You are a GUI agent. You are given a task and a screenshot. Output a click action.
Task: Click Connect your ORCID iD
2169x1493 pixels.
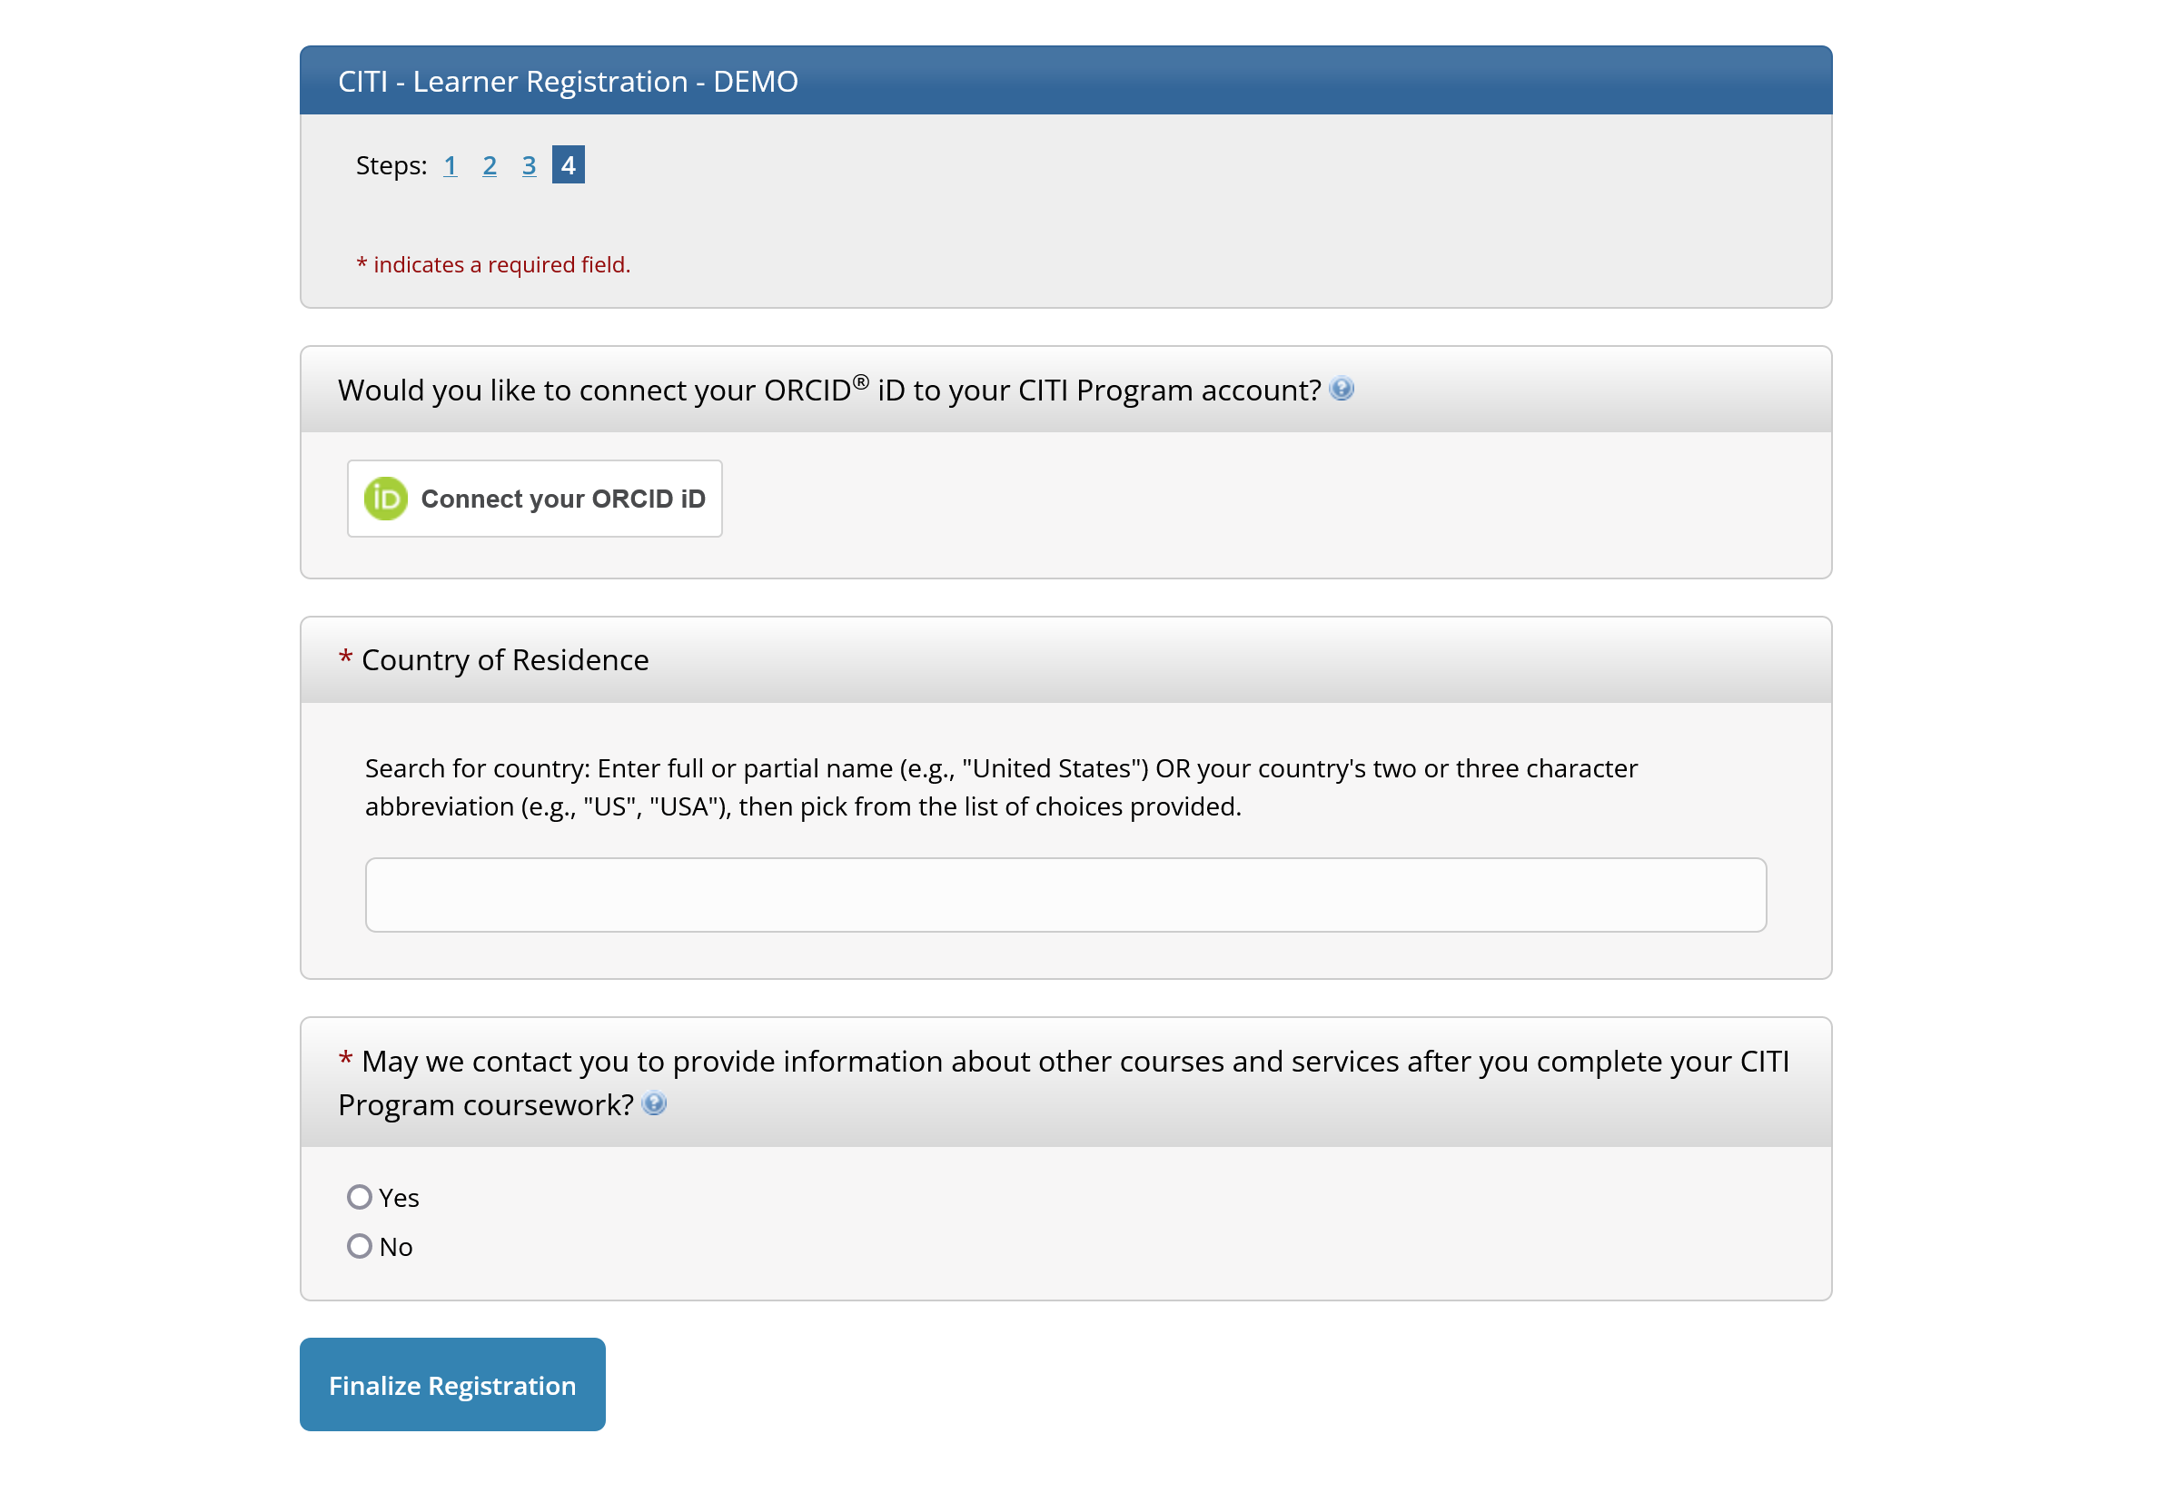point(533,499)
